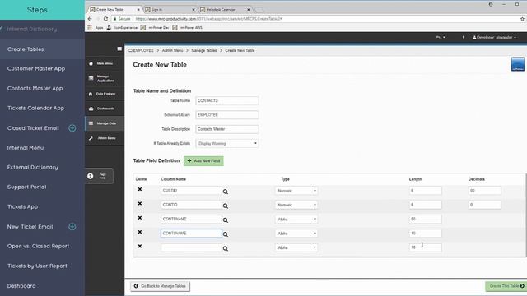The height and width of the screenshot is (296, 527).
Task: Open Dashboards in sidebar
Action: click(105, 109)
